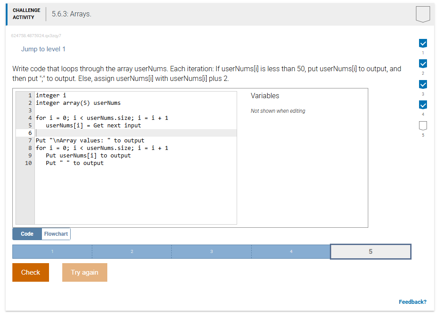Switch to the Flowchart tab
This screenshot has width=442, height=314.
tap(56, 234)
